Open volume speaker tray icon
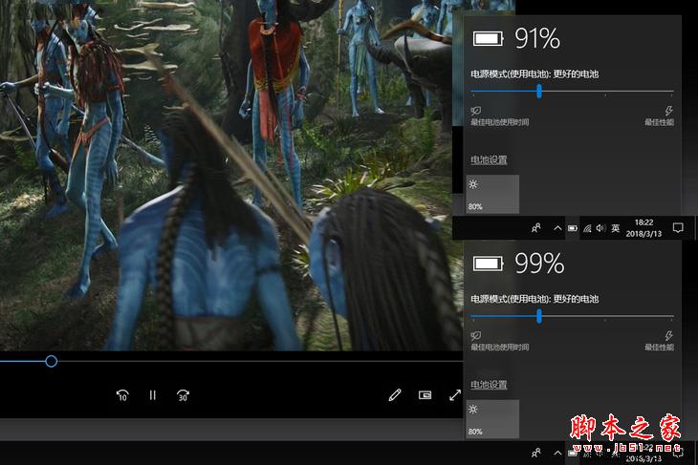Image resolution: width=698 pixels, height=465 pixels. pos(600,228)
